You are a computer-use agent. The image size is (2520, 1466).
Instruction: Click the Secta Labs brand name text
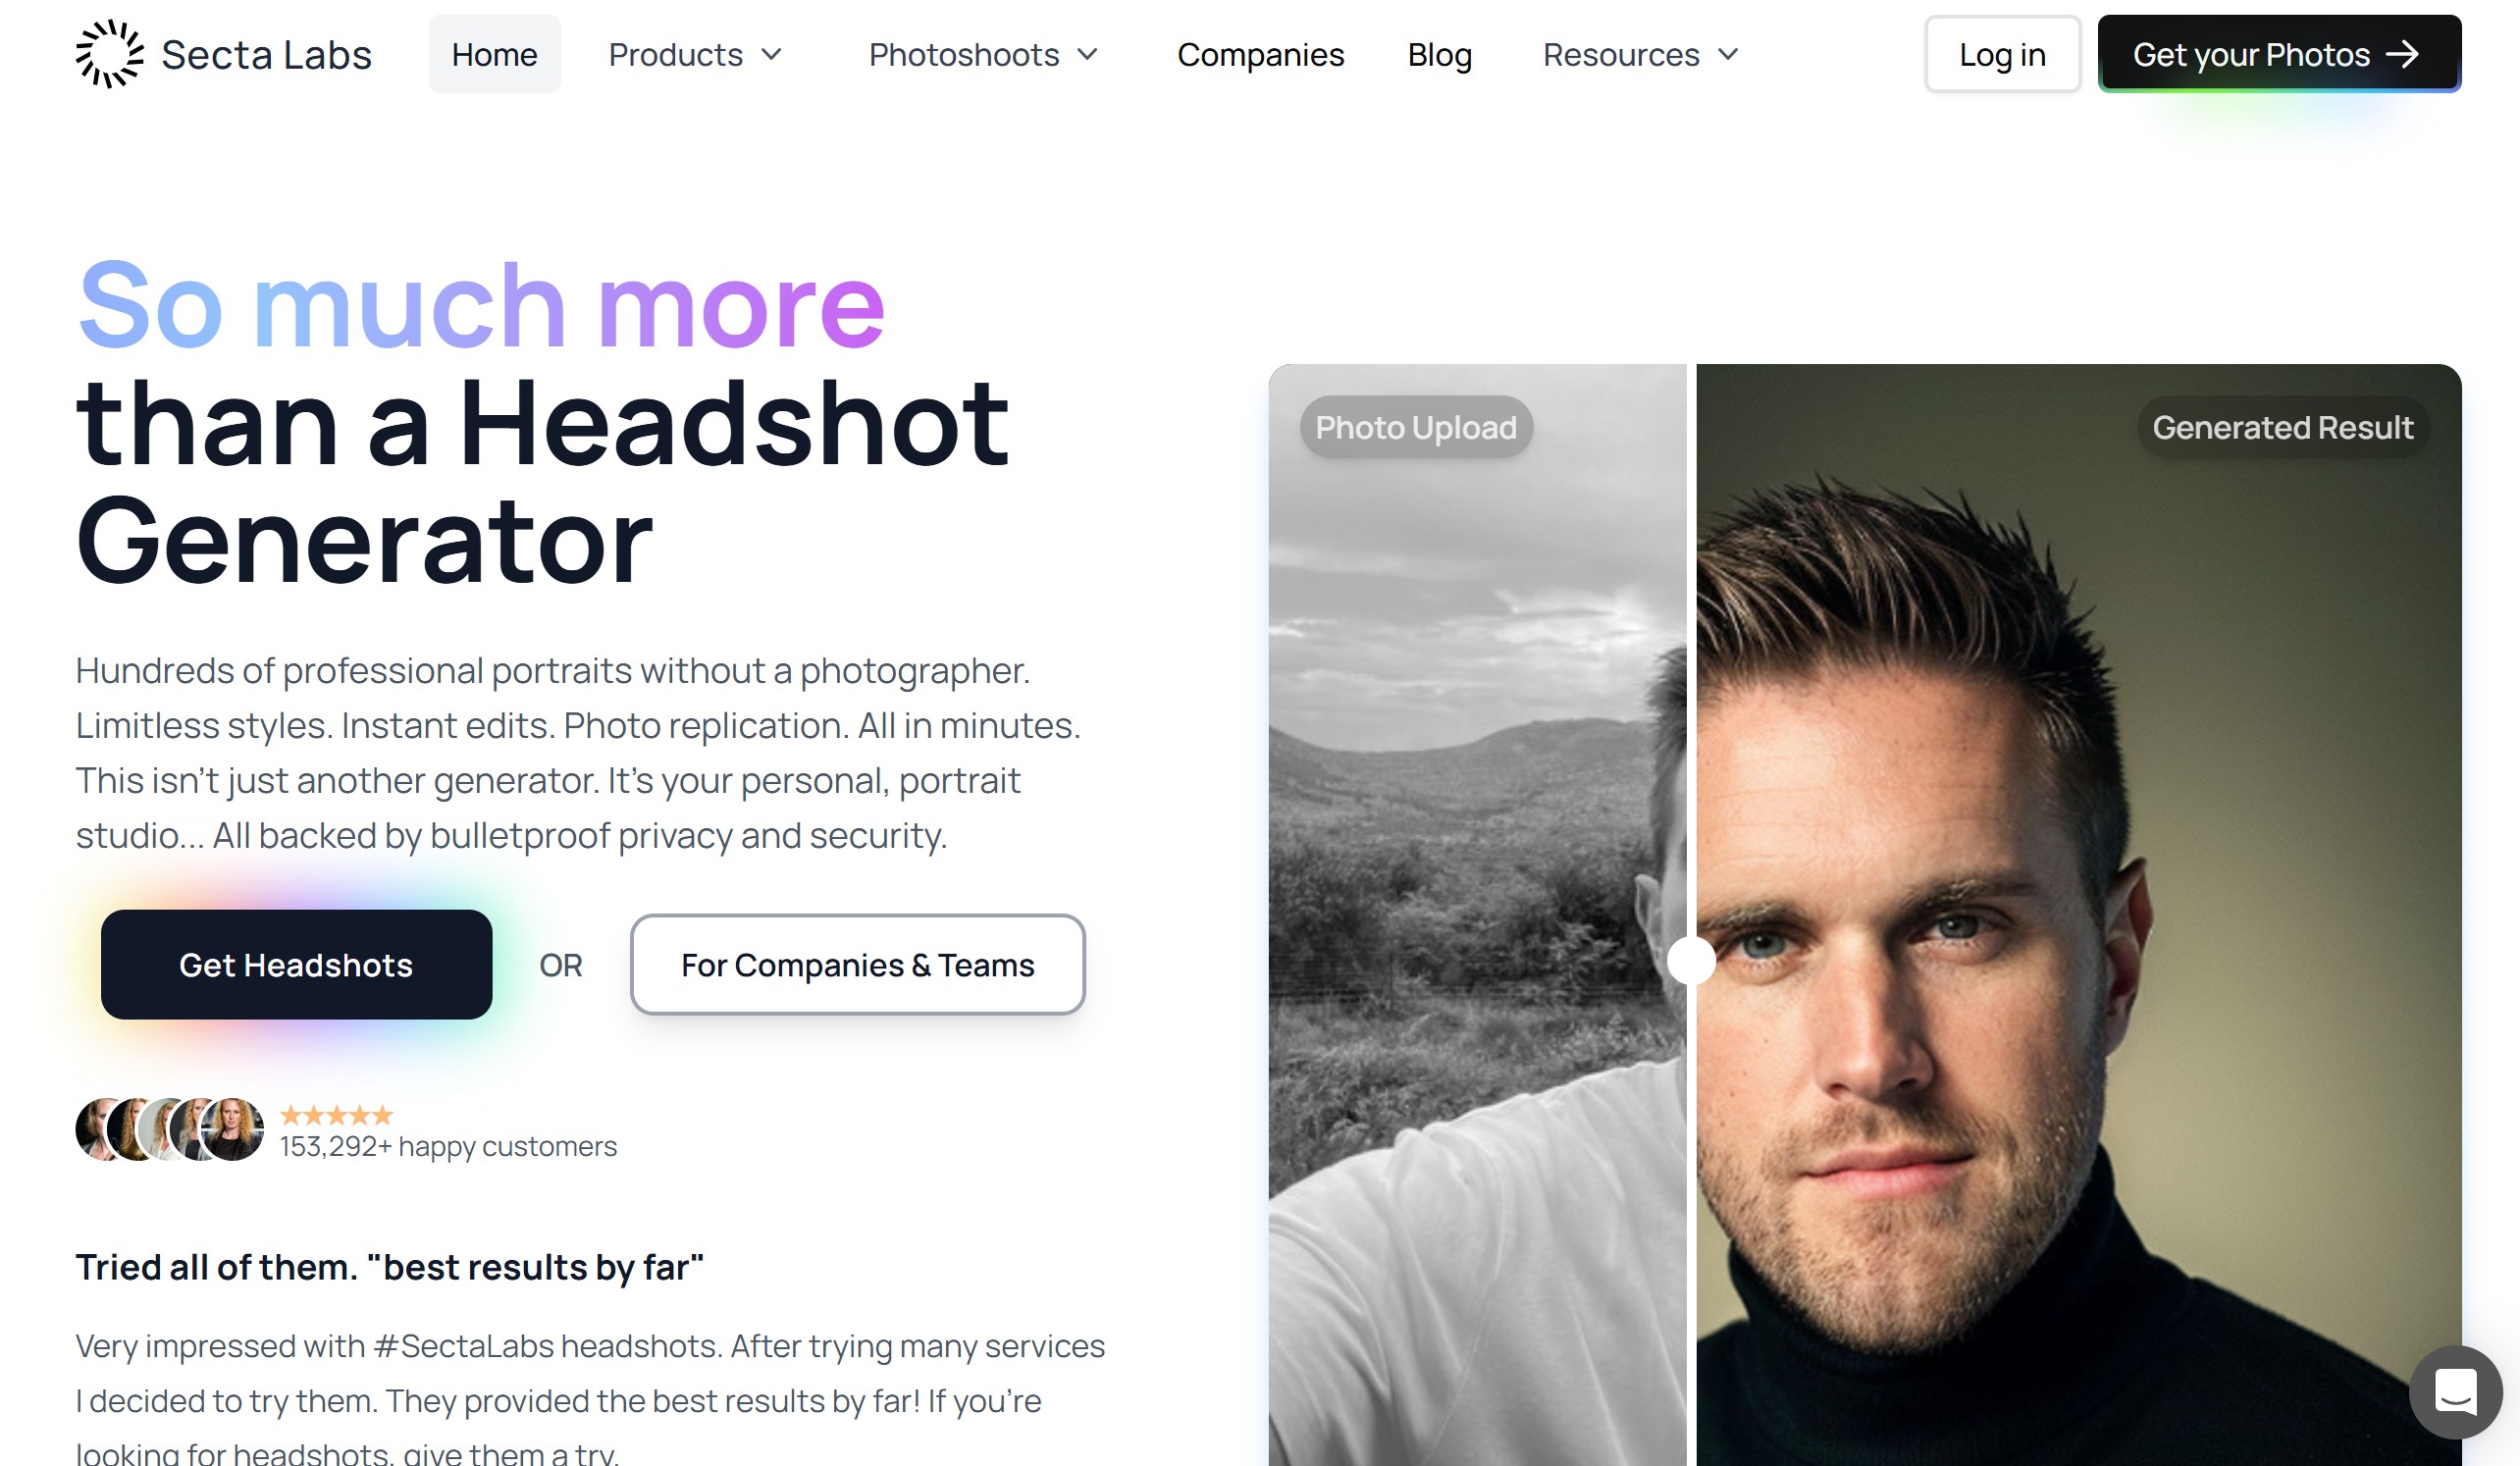266,54
